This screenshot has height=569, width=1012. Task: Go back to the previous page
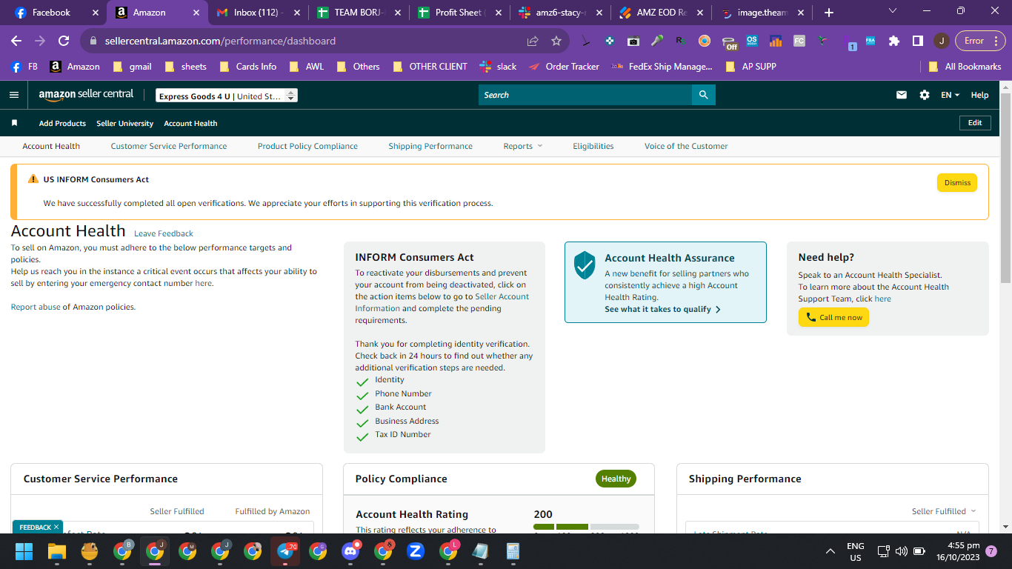16,41
